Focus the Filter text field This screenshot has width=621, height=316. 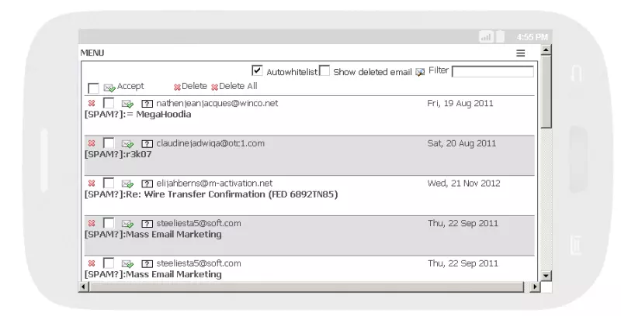pyautogui.click(x=493, y=71)
